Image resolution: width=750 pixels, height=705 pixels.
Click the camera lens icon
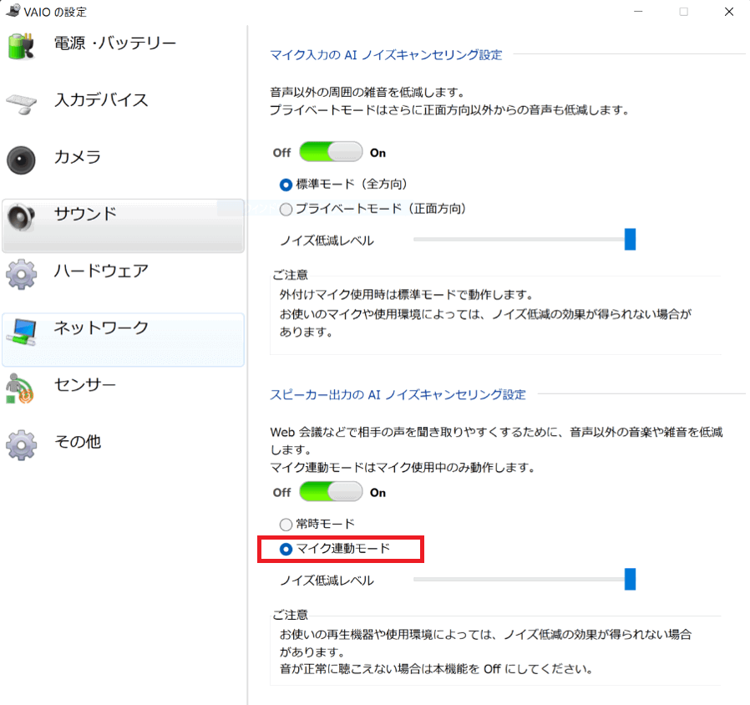pos(21,160)
